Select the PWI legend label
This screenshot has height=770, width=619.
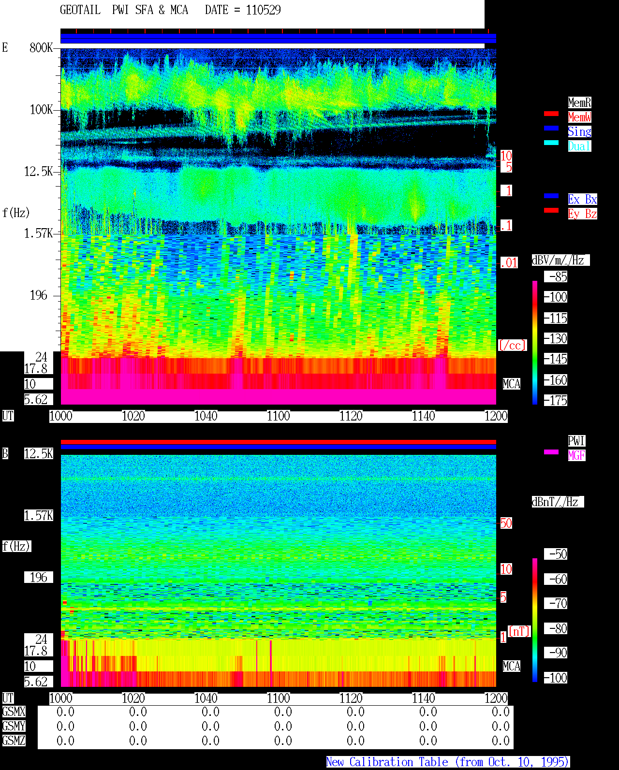coord(576,441)
